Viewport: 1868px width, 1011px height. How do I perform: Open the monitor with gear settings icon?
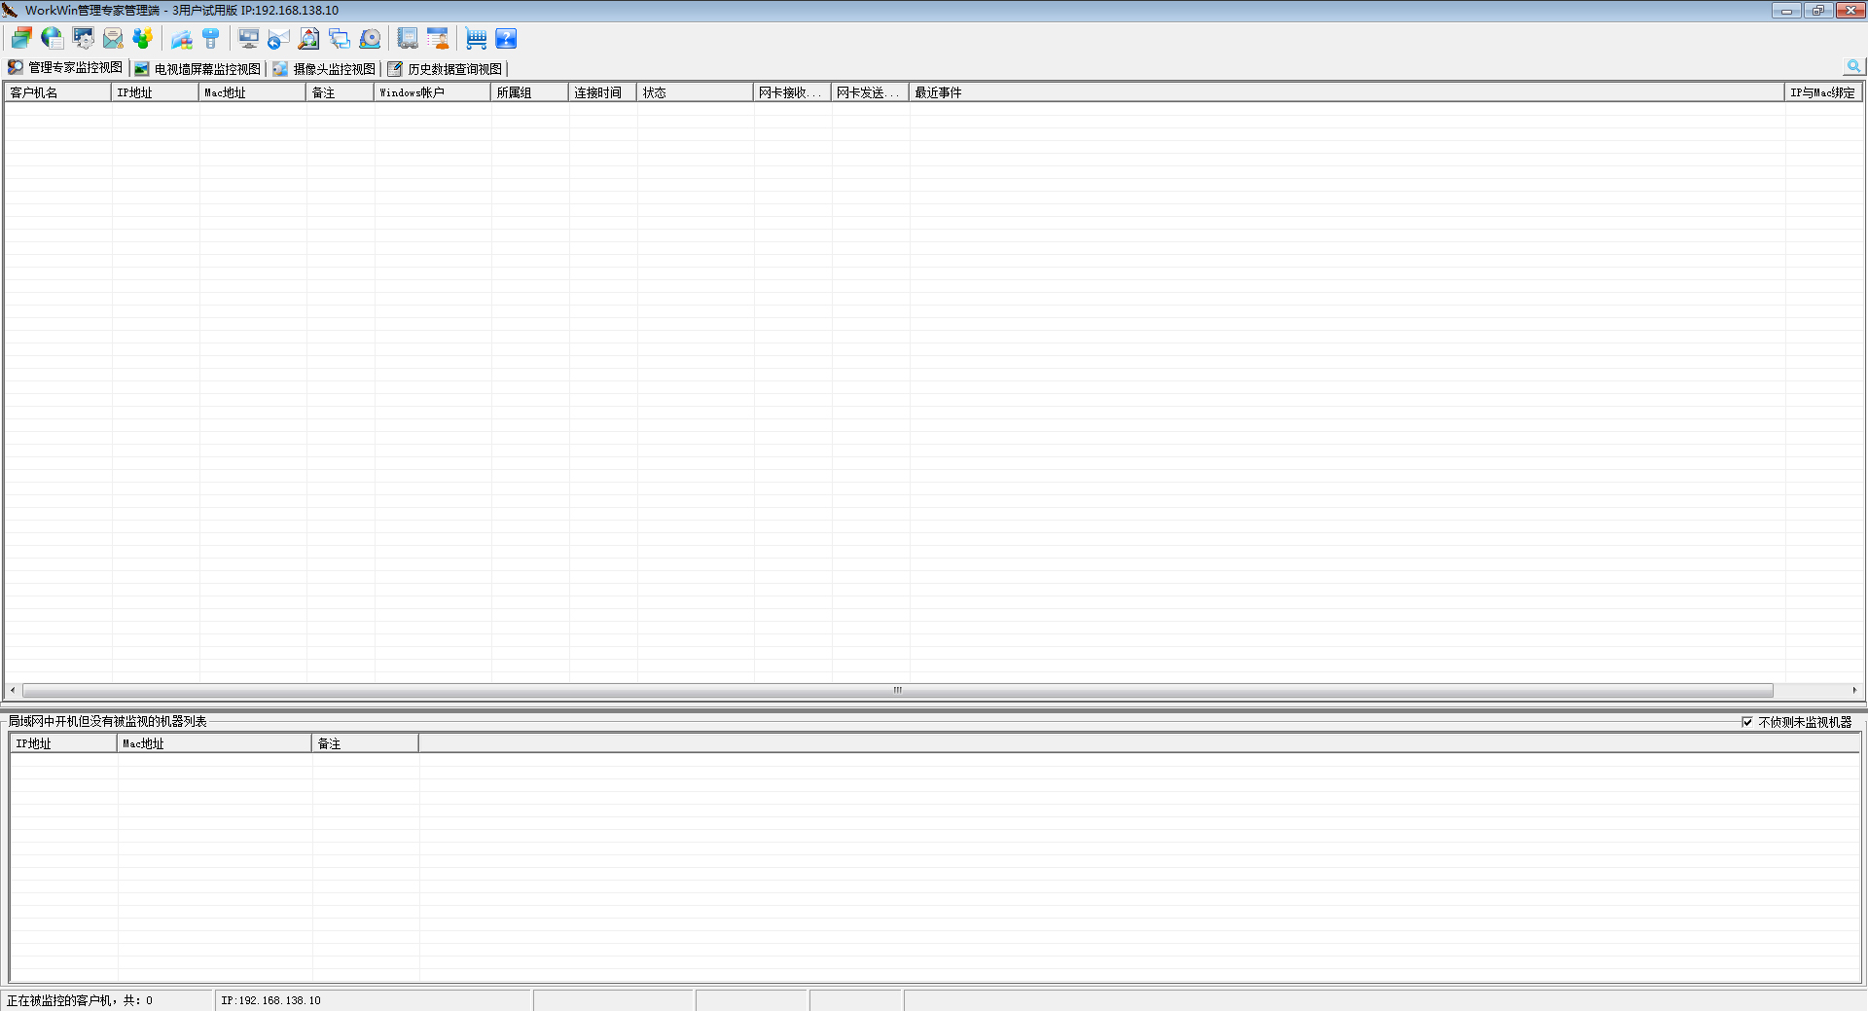(x=83, y=39)
